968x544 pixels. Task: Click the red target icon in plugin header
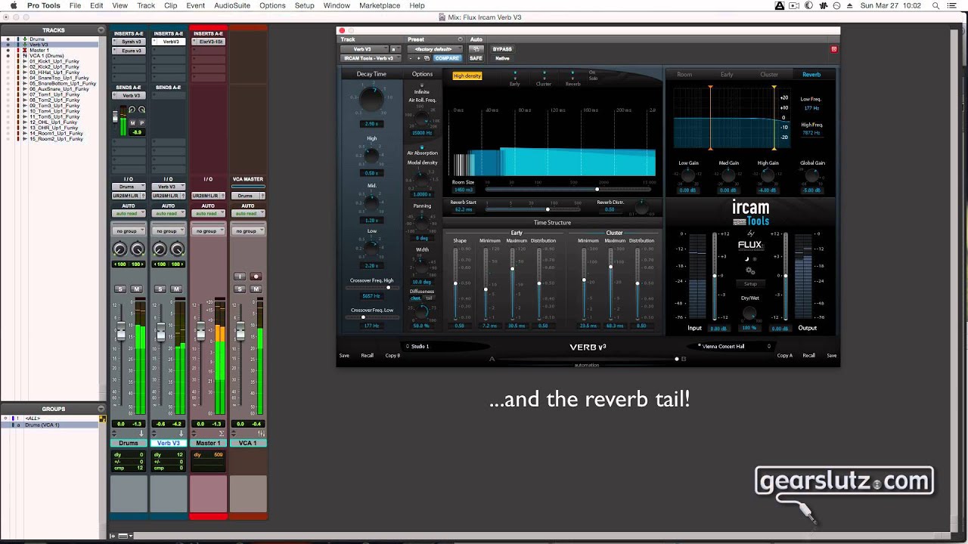(834, 49)
